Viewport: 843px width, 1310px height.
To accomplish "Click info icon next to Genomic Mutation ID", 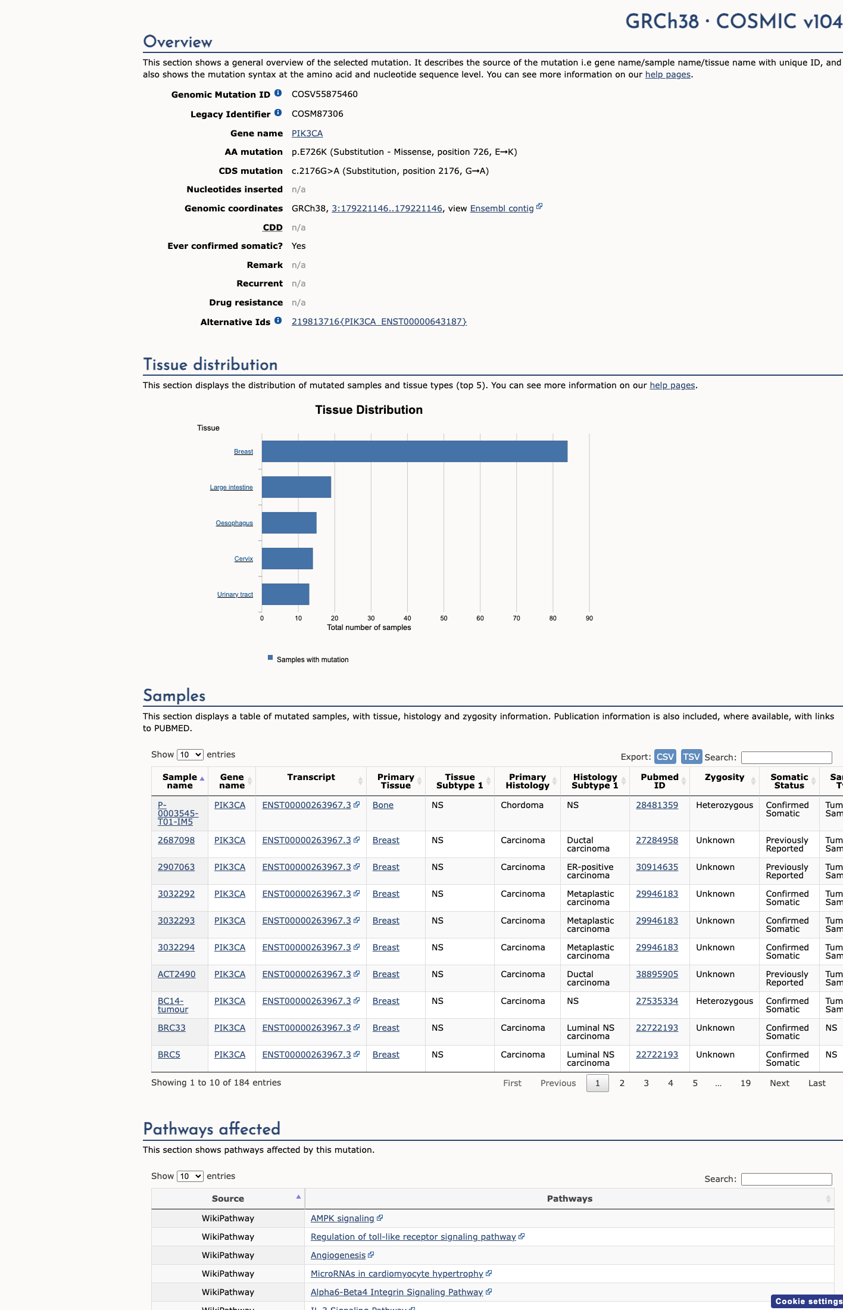I will tap(278, 93).
